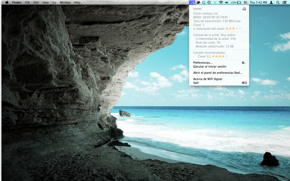Select Acerca de WiFi Signal

[x=219, y=79]
